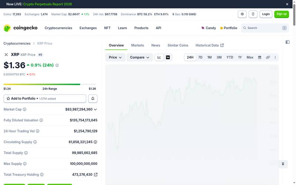
Task: Open external link beside 473,276,430
Action: (96, 175)
